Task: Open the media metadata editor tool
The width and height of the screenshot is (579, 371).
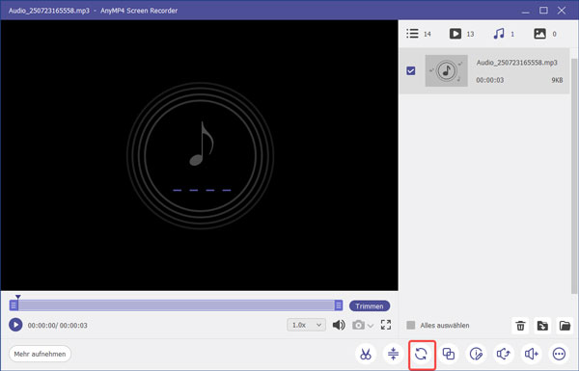Action: pos(477,354)
